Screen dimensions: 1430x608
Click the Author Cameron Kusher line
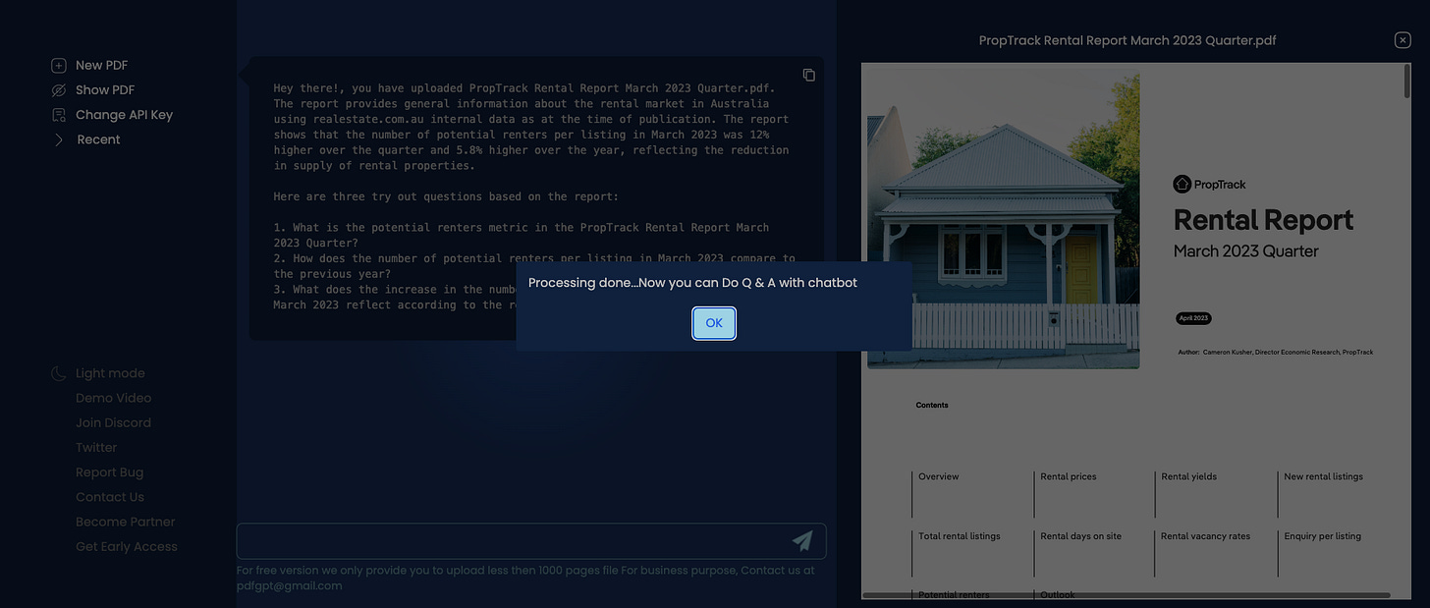tap(1275, 352)
